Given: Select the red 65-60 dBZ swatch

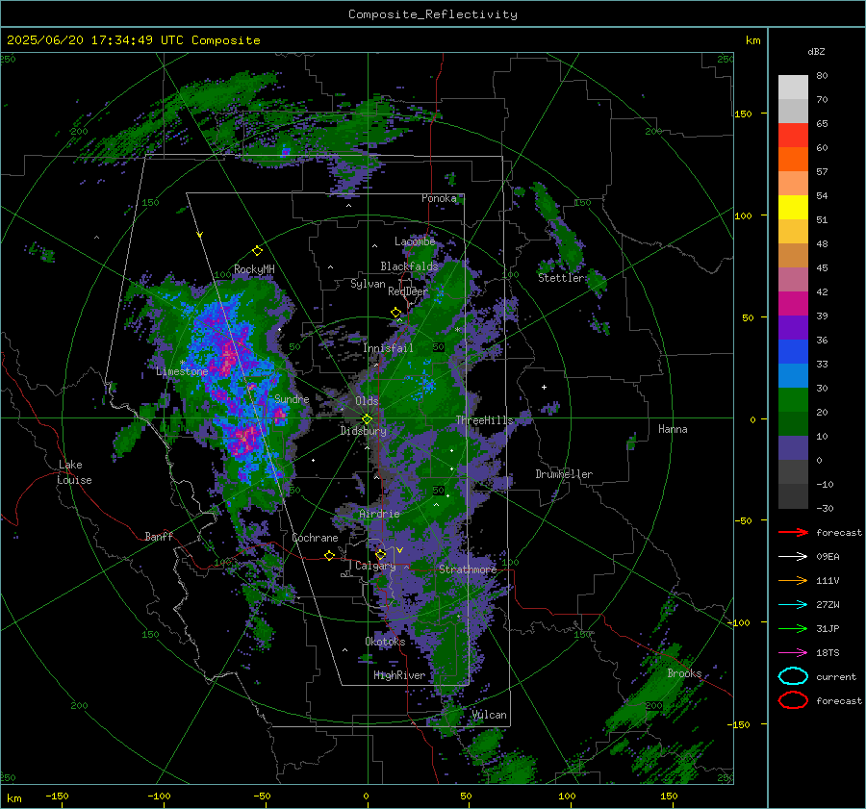Looking at the screenshot, I should point(793,136).
